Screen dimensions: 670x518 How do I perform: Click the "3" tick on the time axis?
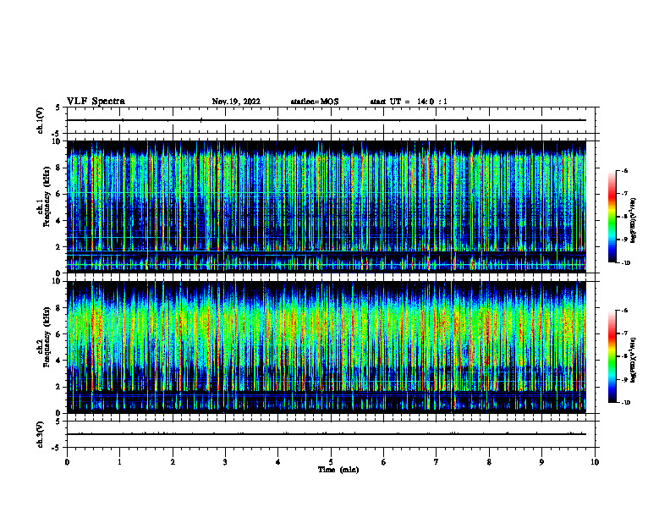pos(225,462)
